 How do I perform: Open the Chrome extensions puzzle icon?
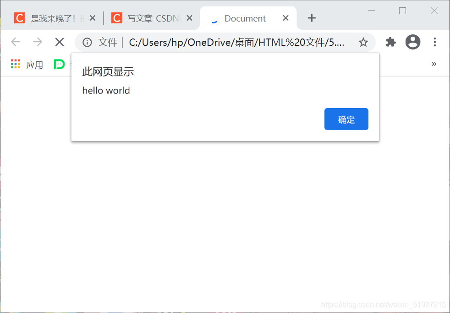(390, 42)
